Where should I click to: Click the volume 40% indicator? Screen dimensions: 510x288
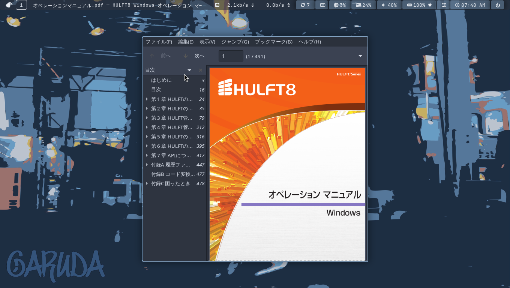click(389, 5)
